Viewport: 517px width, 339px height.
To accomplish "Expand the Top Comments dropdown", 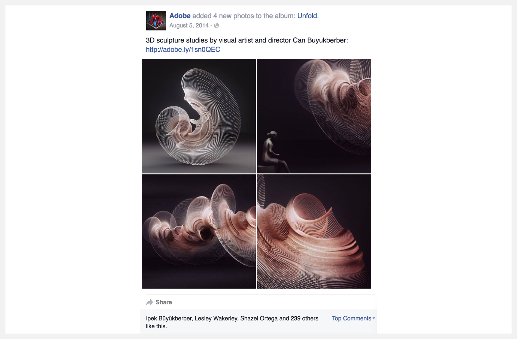I will point(353,318).
